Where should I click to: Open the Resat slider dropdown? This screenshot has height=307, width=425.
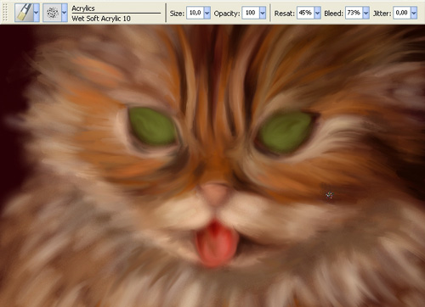coord(317,13)
